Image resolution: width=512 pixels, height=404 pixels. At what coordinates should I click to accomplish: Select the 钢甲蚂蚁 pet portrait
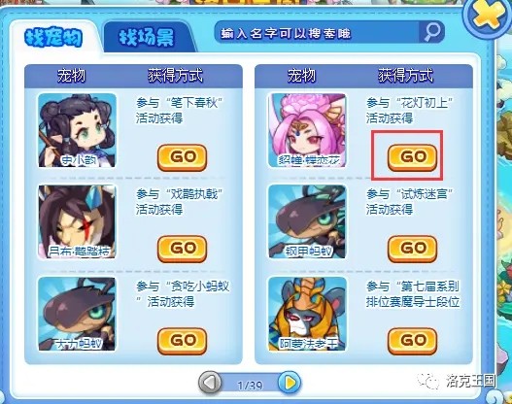(x=307, y=221)
